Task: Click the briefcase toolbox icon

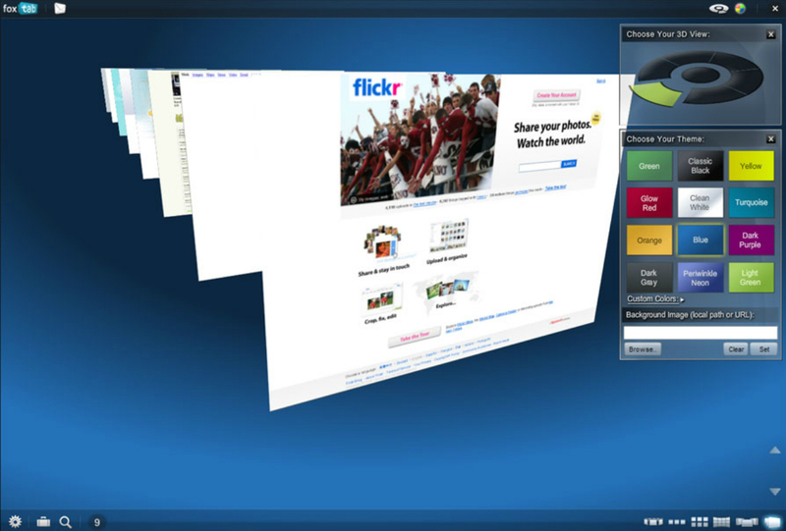Action: pyautogui.click(x=43, y=522)
